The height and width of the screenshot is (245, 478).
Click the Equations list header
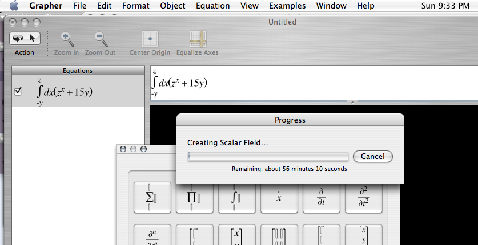(x=78, y=71)
